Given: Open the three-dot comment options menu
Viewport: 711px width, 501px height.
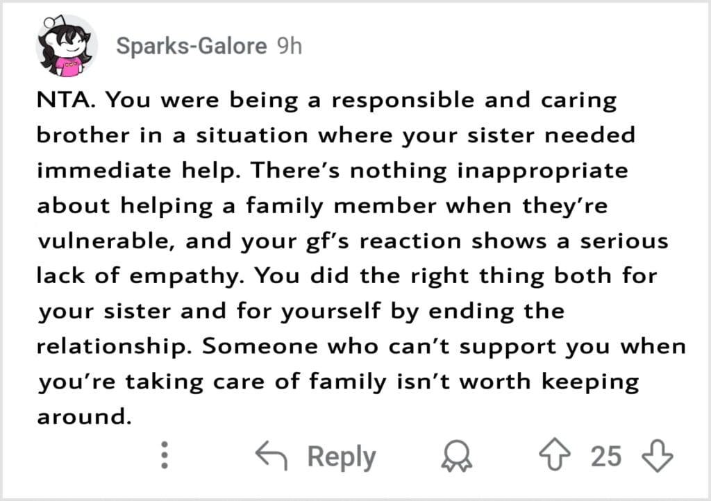Looking at the screenshot, I should tap(165, 455).
